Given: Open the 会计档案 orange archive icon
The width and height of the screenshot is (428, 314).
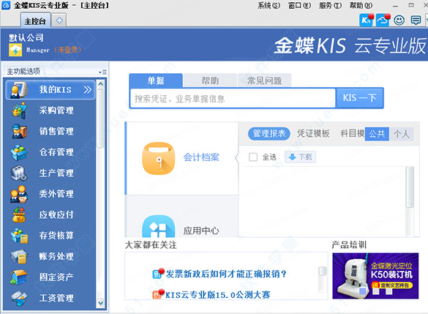Looking at the screenshot, I should pyautogui.click(x=158, y=158).
